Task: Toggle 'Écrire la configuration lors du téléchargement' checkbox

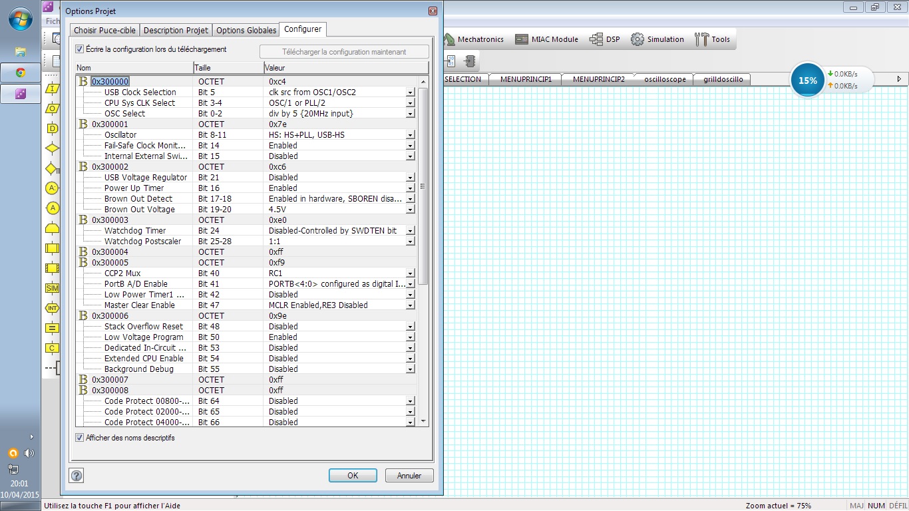Action: pyautogui.click(x=80, y=49)
